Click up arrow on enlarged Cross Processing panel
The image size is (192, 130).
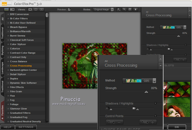tap(160, 59)
